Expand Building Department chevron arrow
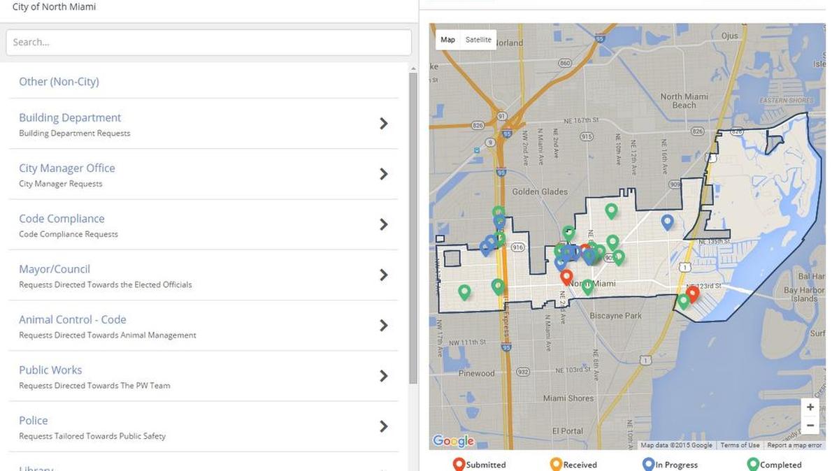839x471 pixels. point(383,124)
